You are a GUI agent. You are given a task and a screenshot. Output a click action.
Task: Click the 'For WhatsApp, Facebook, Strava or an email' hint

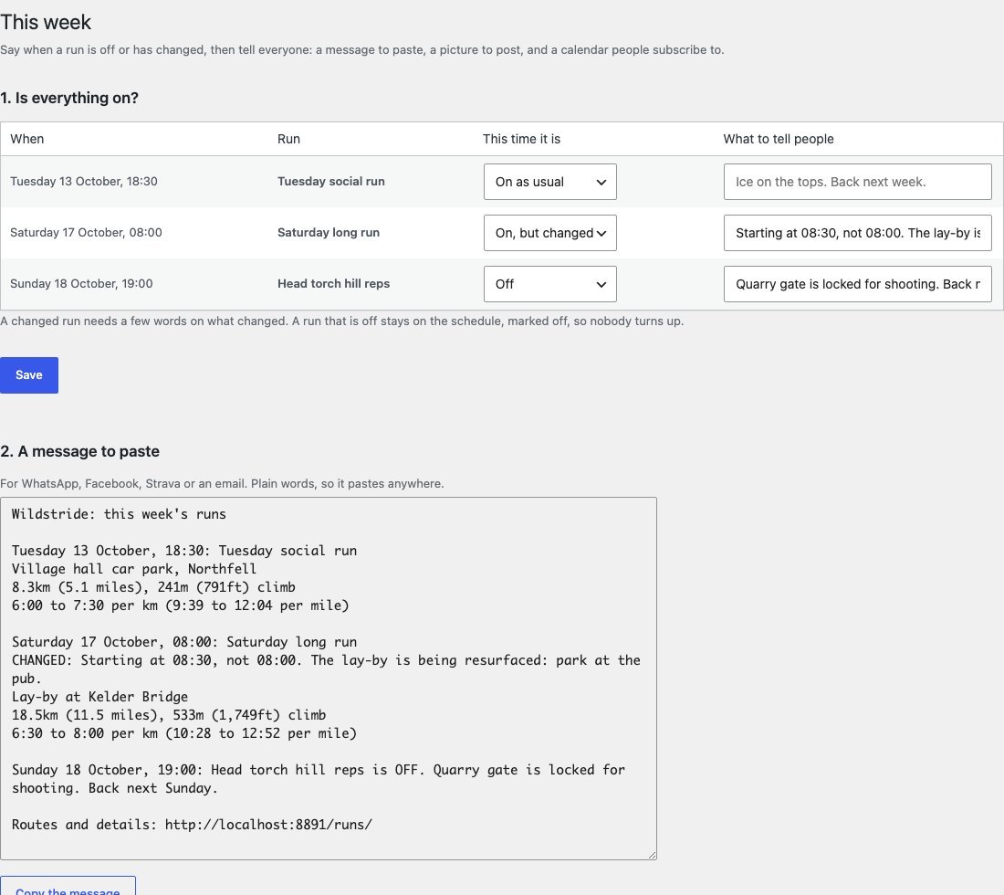[222, 484]
